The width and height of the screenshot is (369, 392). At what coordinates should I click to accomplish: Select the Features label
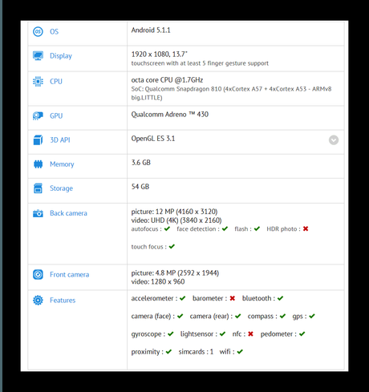pos(63,300)
